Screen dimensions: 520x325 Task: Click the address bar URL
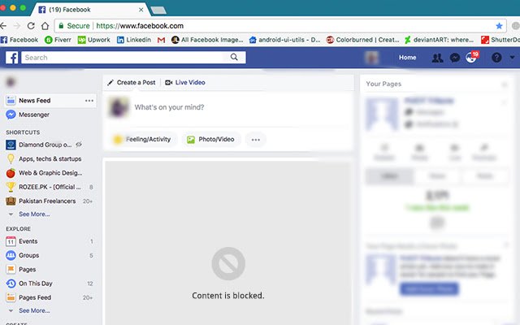140,26
